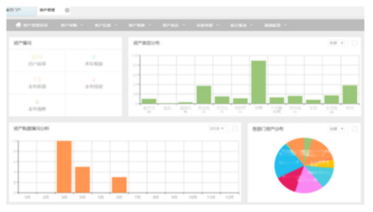
Task: Click the pink slice of the department pie chart
Action: pos(308,183)
